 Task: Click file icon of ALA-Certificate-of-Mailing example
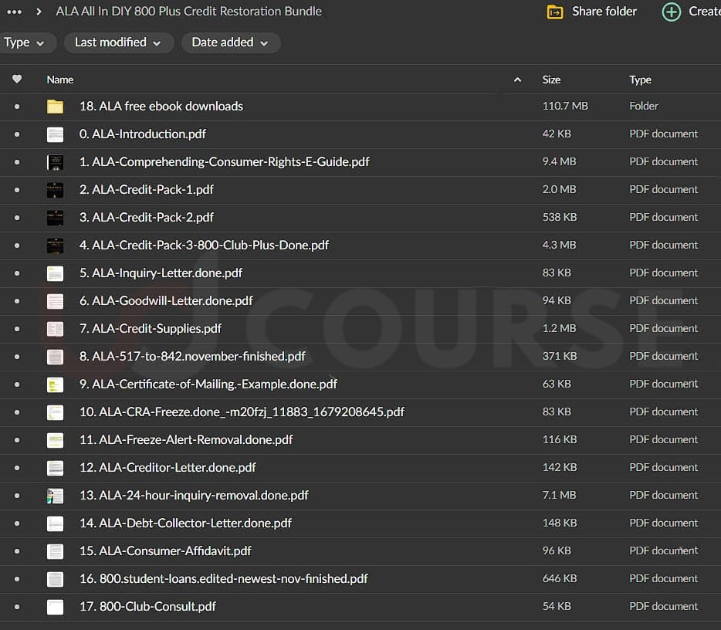point(55,384)
